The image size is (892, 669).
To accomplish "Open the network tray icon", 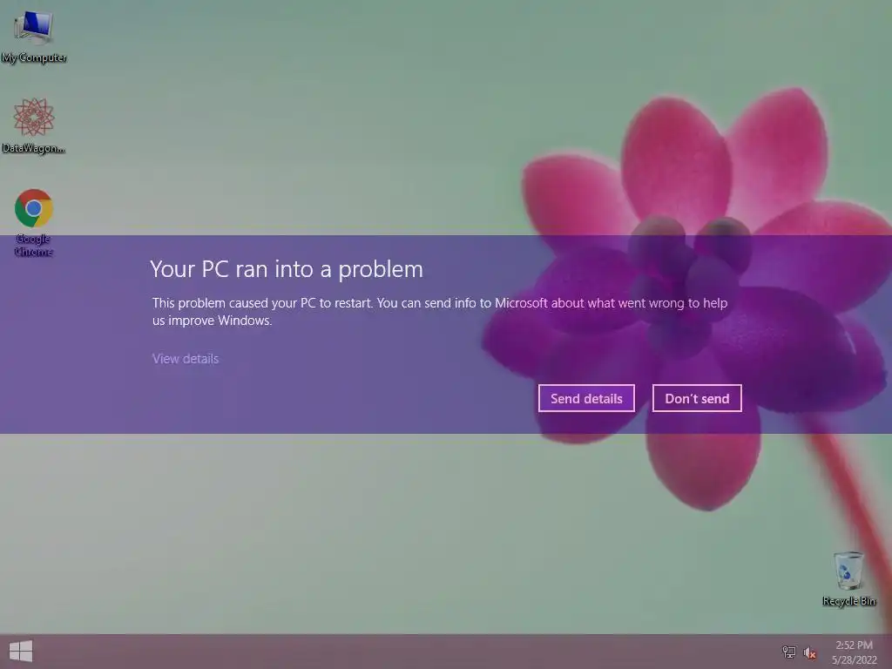I will [x=788, y=652].
